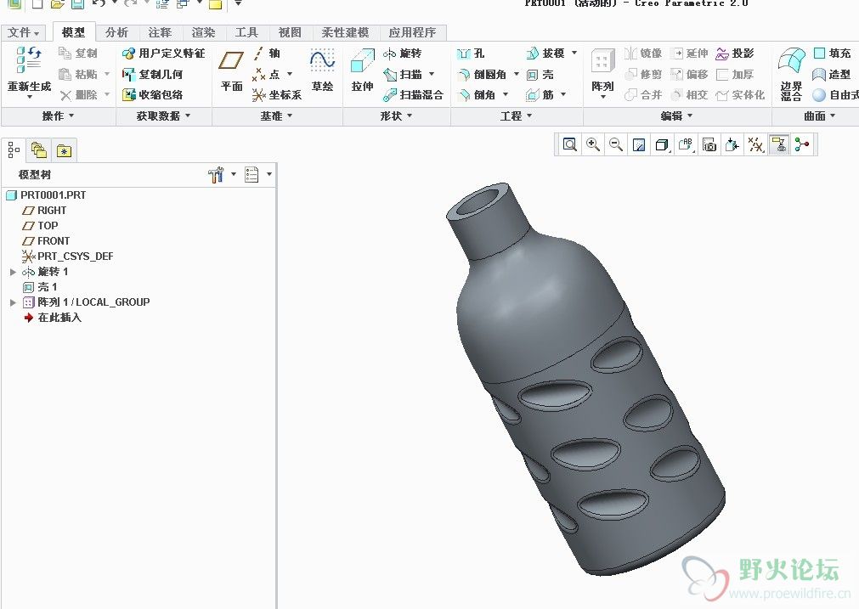Open Model Tree settings (hammer icon) dropdown
Screen dimensions: 859x609
pyautogui.click(x=221, y=175)
